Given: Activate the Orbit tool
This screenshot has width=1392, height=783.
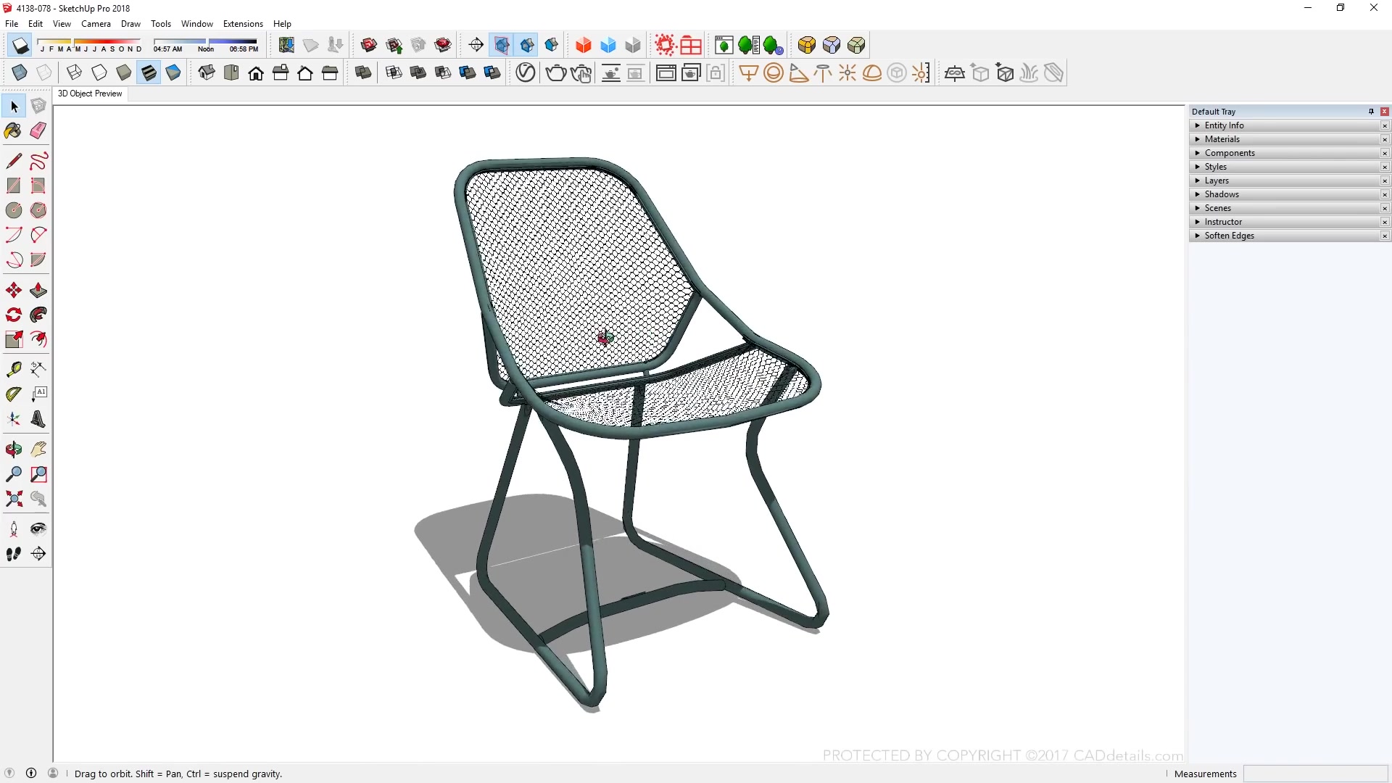Looking at the screenshot, I should pyautogui.click(x=14, y=449).
